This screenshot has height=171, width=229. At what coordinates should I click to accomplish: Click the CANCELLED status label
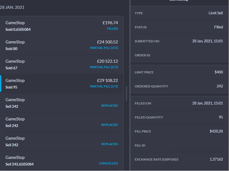tap(108, 163)
